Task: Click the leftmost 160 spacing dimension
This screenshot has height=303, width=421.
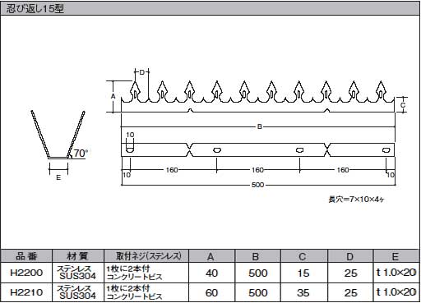Action: (172, 170)
